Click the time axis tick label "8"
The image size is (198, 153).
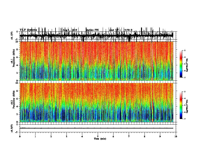(144, 136)
